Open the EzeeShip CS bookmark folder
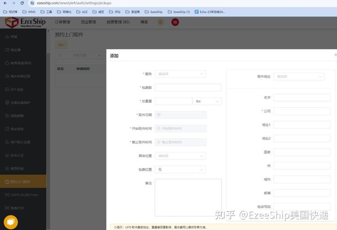 pyautogui.click(x=179, y=12)
